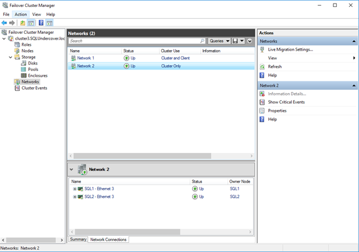Click Information Details... action
This screenshot has height=252, width=359.
[x=287, y=94]
